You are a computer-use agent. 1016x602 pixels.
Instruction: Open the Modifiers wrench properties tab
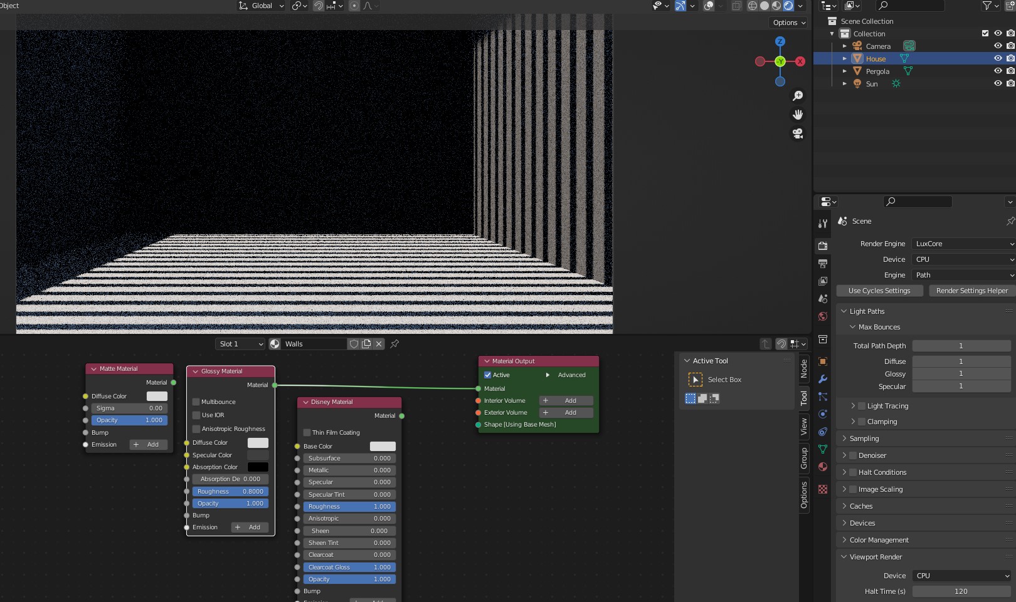coord(823,379)
